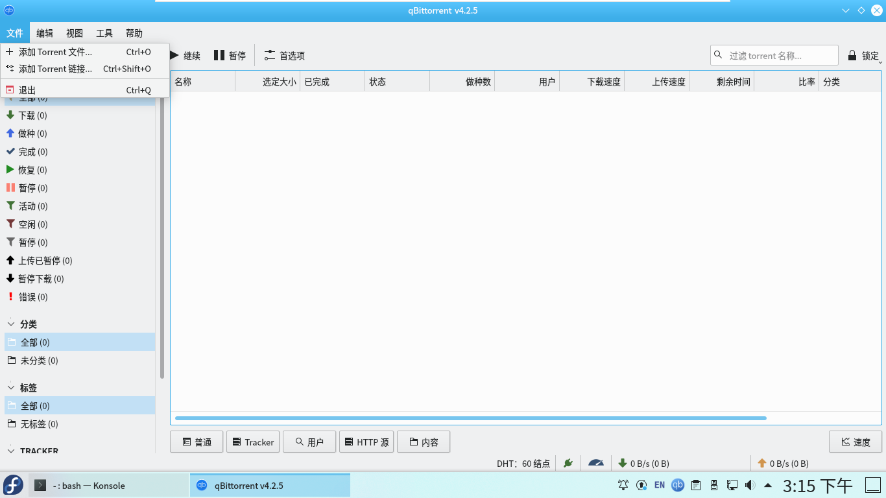Click the green download speed arrow icon
Image resolution: width=886 pixels, height=498 pixels.
pyautogui.click(x=624, y=463)
